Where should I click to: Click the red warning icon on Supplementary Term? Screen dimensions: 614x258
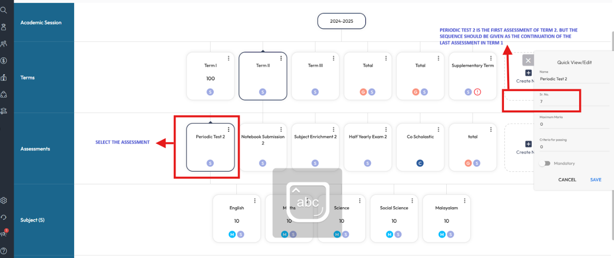[x=477, y=92]
